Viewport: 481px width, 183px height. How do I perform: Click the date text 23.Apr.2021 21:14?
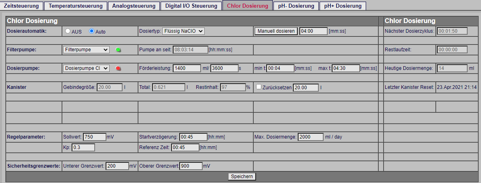(456, 87)
